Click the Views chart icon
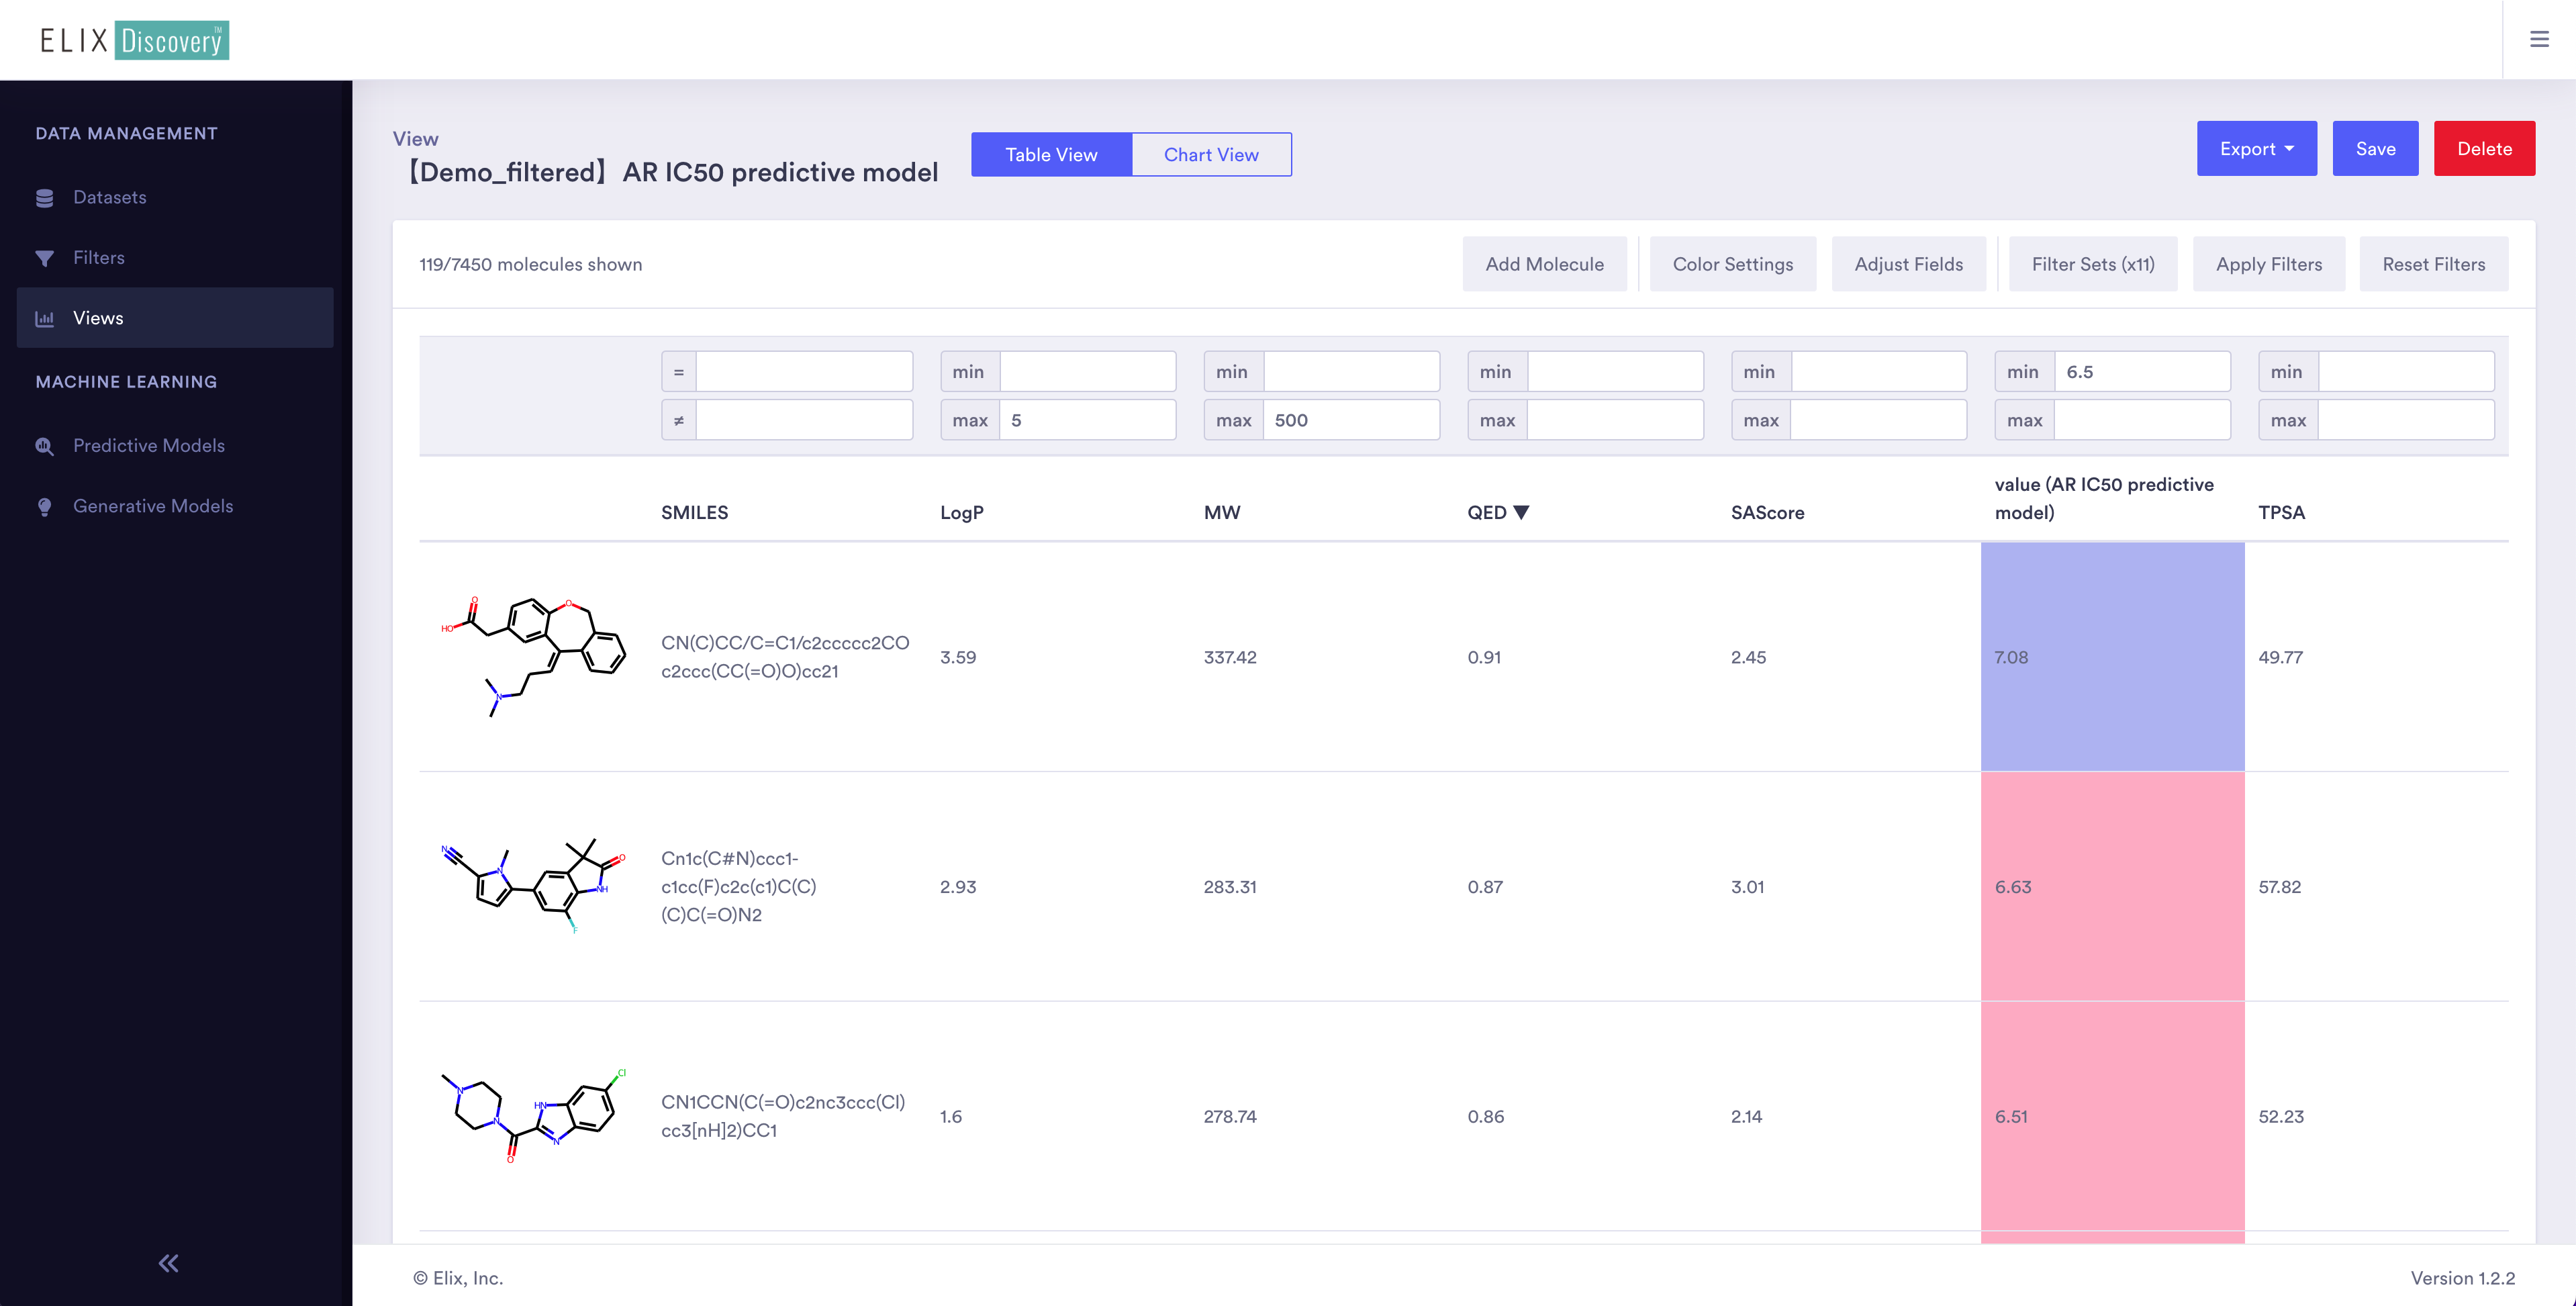 point(44,318)
